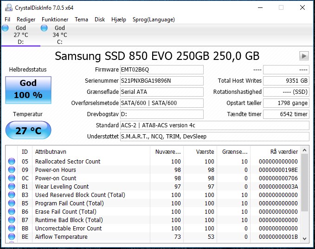Open the Disk menu
The width and height of the screenshot is (315, 249).
100,20
